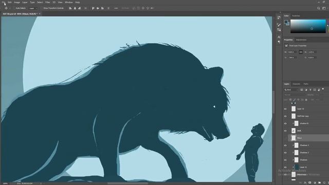Viewport: 329px width, 185px height.
Task: Add layer mask icon at panel bottom
Action: (310, 183)
